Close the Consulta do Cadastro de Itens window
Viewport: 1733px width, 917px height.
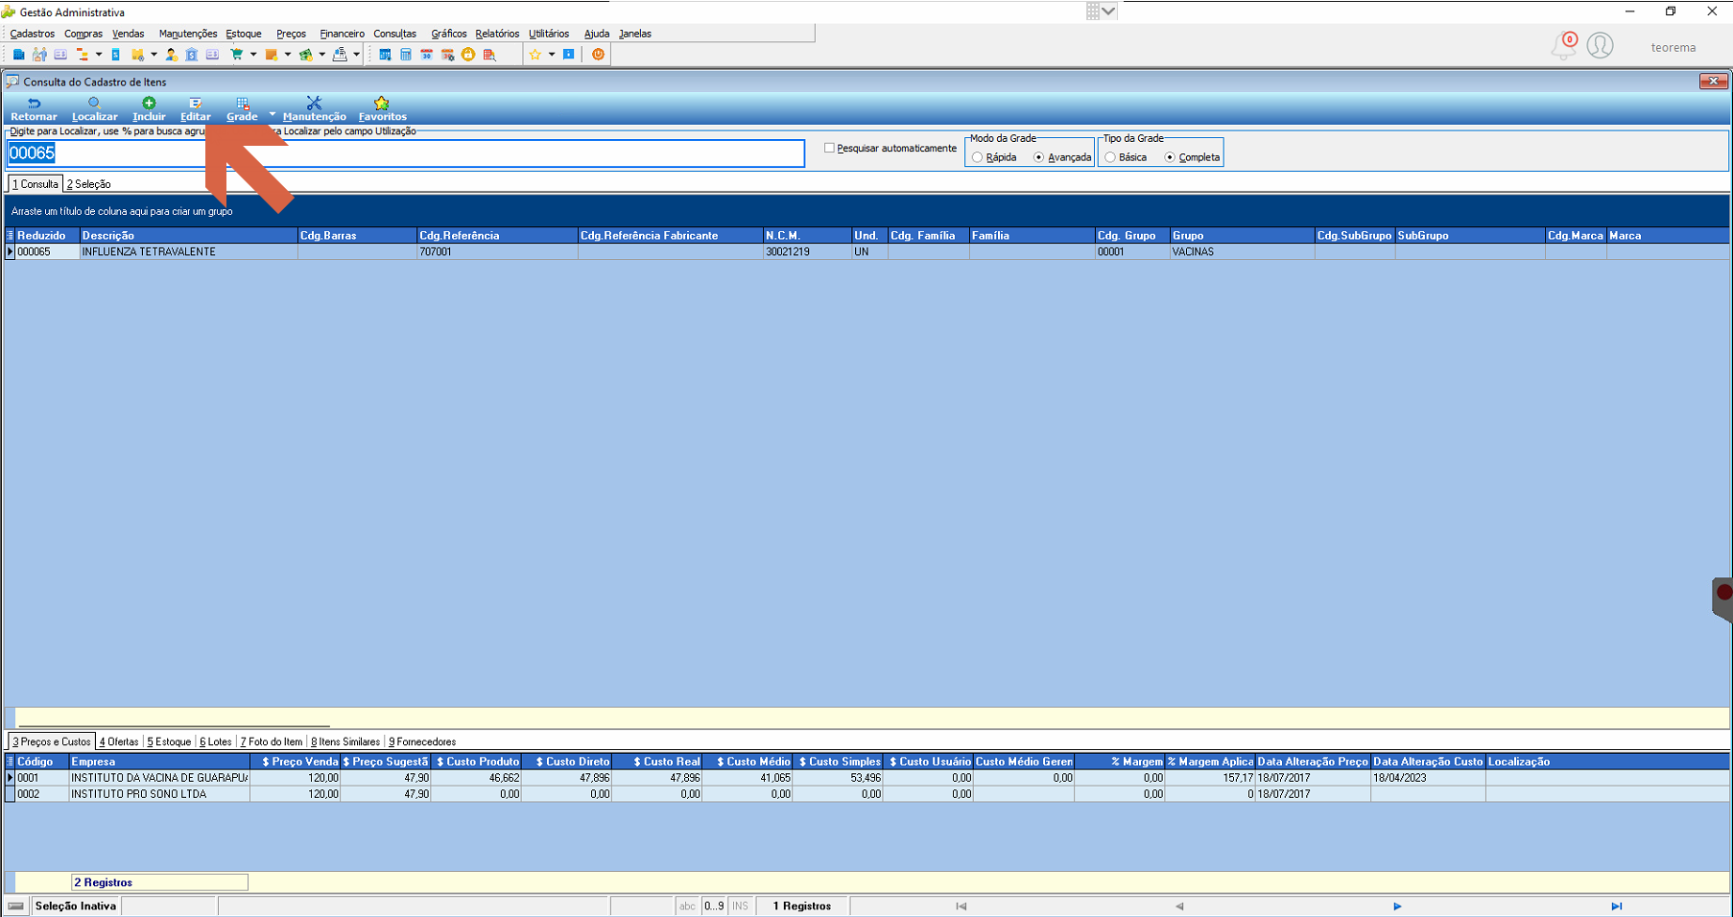point(1713,82)
